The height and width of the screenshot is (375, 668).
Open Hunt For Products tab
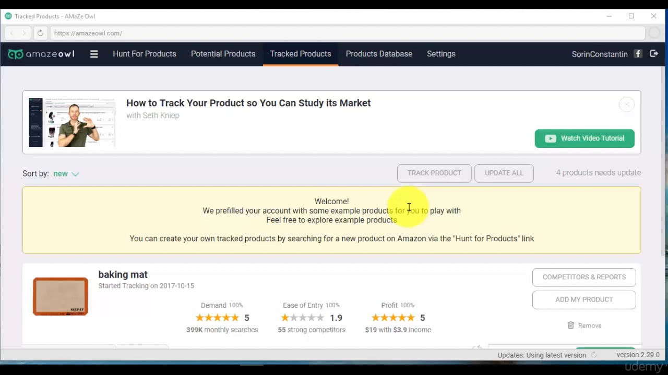[145, 54]
